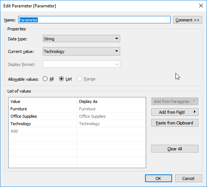Select the Office Supplies value row
207x187 pixels.
click(43, 116)
